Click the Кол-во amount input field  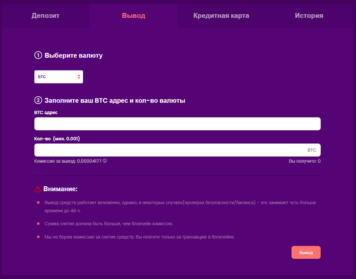click(x=177, y=150)
